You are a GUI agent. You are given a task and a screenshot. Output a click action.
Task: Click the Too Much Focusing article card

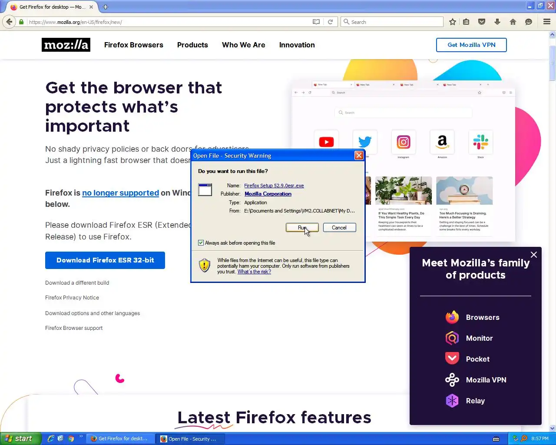(464, 206)
